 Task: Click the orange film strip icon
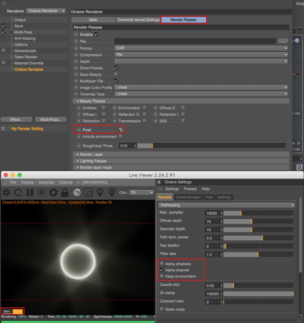300,167
